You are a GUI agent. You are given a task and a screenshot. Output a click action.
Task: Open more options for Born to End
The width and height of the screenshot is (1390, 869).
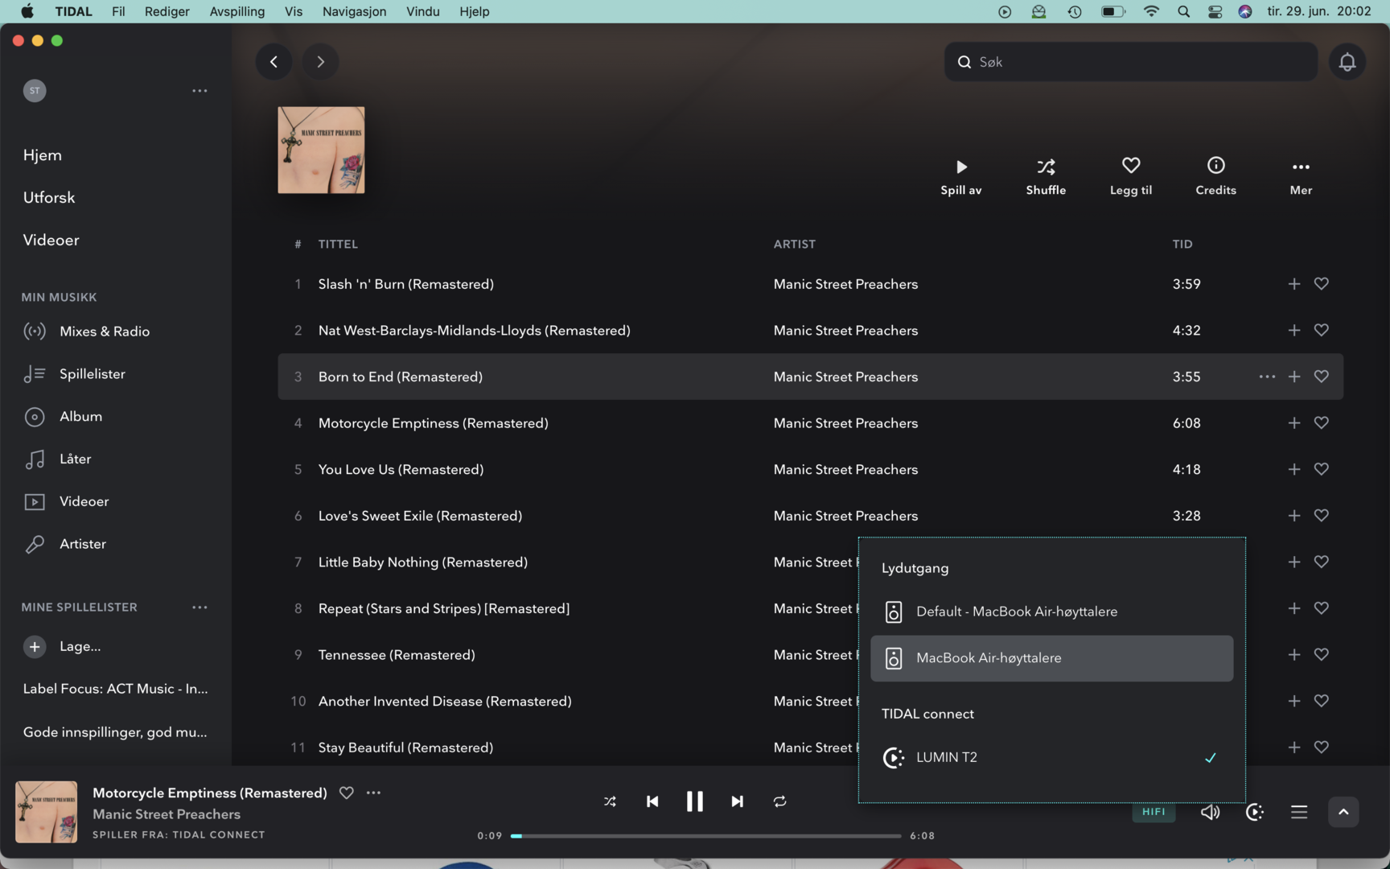point(1267,377)
